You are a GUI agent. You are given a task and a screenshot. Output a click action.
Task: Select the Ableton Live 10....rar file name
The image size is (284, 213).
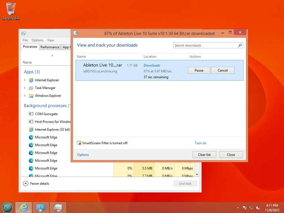coord(103,65)
